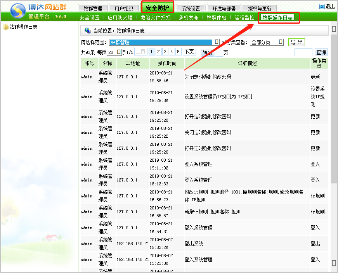Go to next page with 下页
Viewport: 338px width, 273px height.
coord(189,52)
